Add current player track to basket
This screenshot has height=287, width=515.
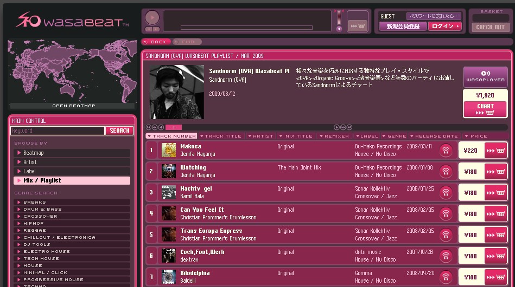[x=358, y=26]
